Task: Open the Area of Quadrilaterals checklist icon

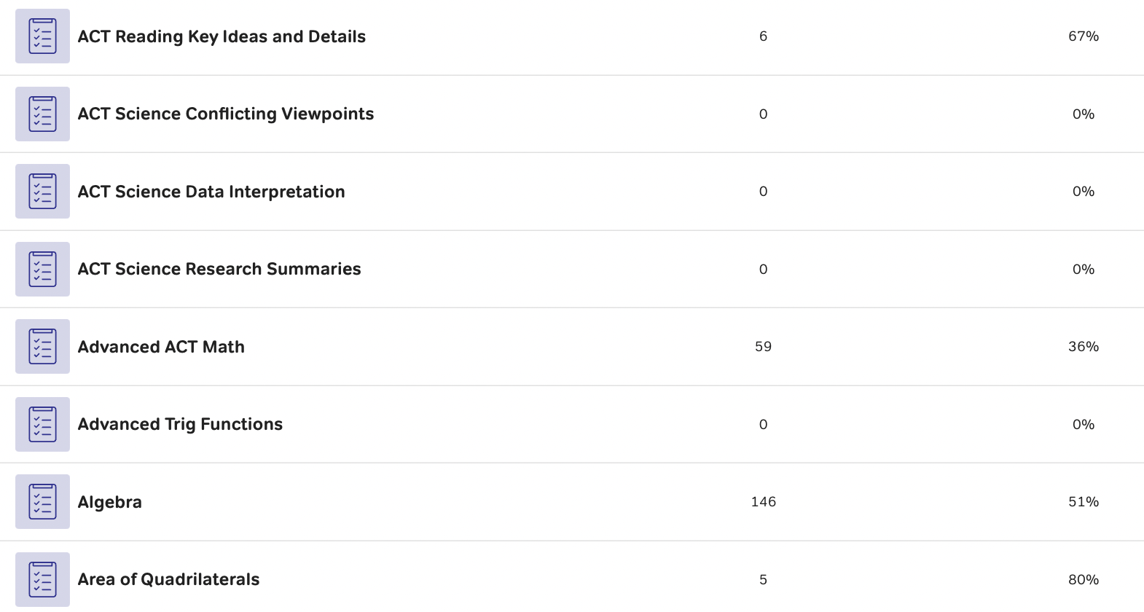Action: tap(42, 579)
